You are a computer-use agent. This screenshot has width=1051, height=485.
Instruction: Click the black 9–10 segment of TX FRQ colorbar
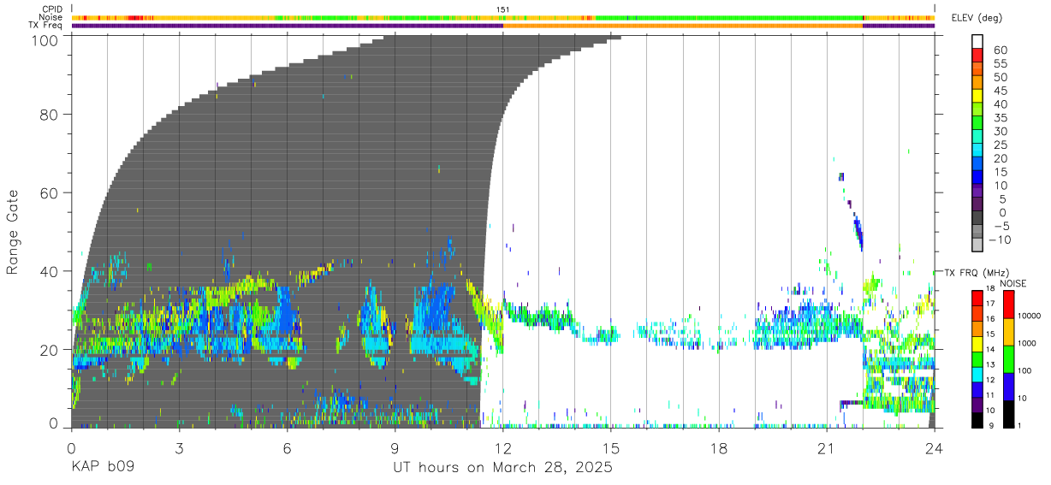pos(977,420)
